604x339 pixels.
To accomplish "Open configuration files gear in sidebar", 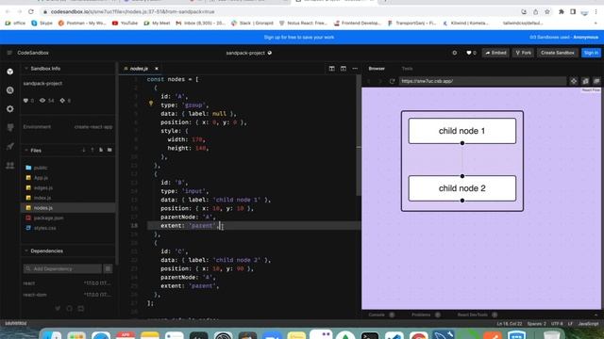I will [x=10, y=109].
